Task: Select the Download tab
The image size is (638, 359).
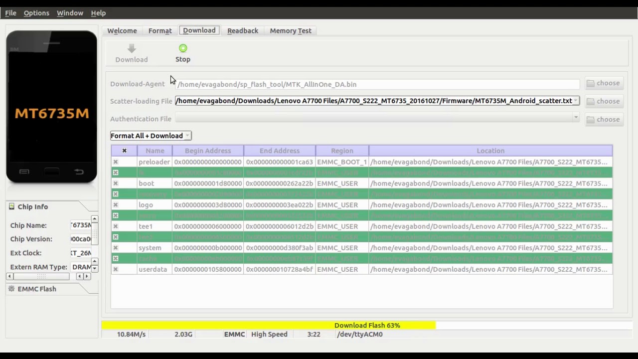Action: point(199,30)
